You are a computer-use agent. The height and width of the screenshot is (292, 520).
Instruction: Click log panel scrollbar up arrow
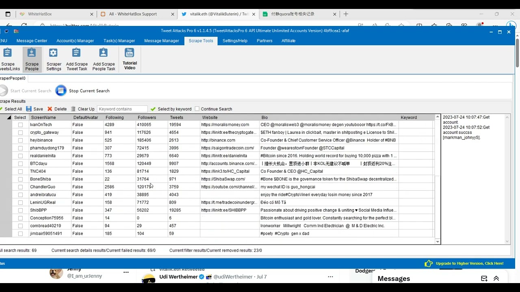507,117
